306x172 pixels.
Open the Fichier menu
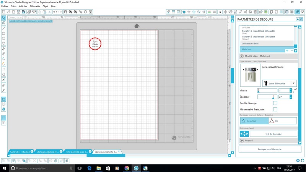coord(5,6)
